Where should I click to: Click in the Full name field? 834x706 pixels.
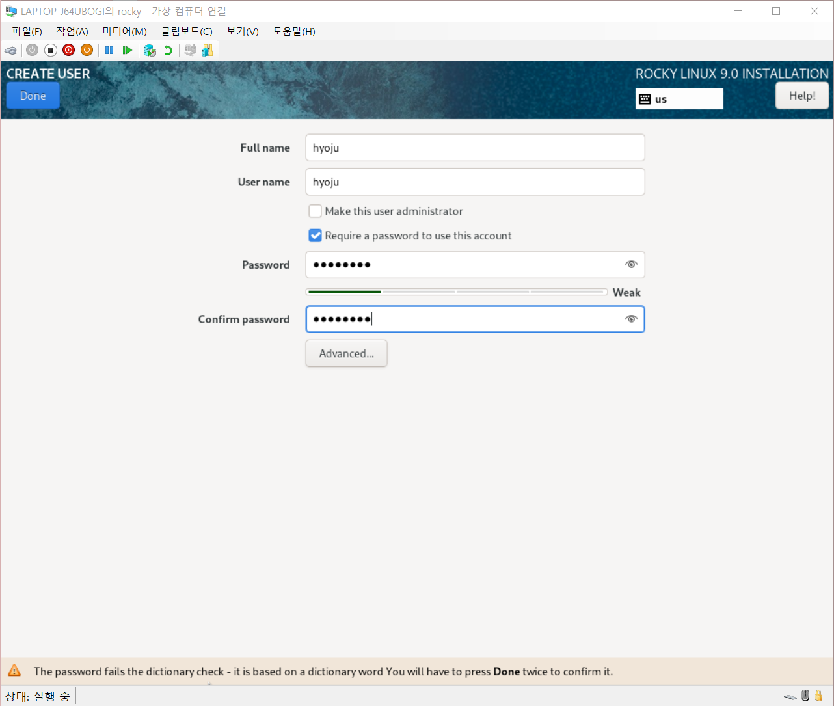(x=476, y=148)
